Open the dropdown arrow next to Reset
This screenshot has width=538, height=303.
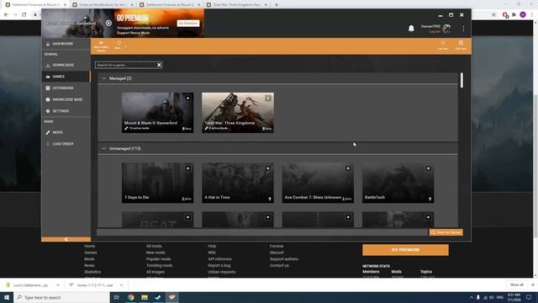point(126,46)
